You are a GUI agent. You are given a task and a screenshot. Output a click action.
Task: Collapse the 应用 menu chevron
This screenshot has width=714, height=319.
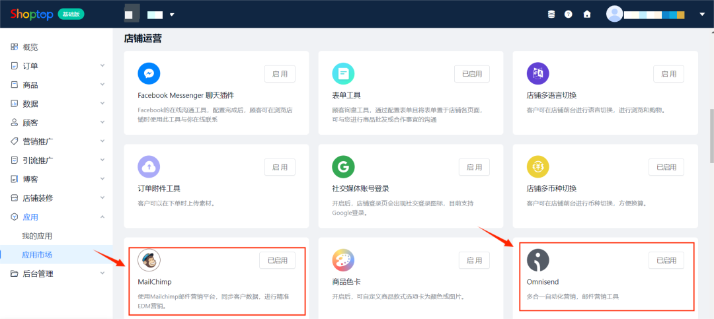[x=102, y=217]
